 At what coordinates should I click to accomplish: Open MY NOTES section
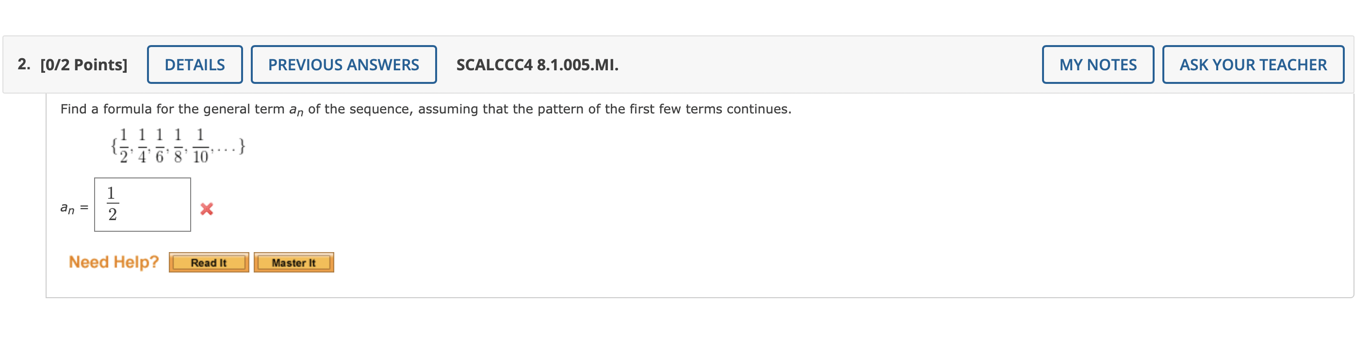1097,64
